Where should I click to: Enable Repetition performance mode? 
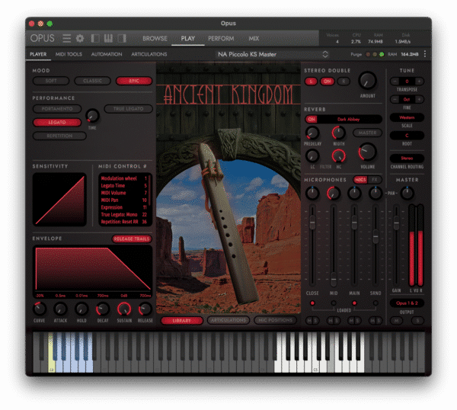(59, 136)
